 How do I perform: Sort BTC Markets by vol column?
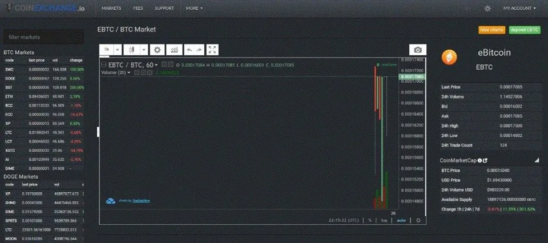point(55,60)
